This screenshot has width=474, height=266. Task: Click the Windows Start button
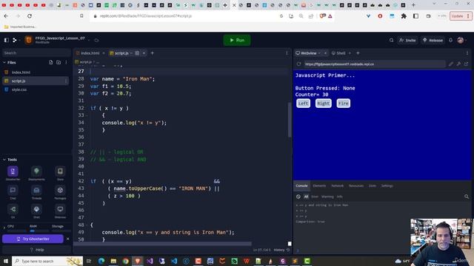6,261
